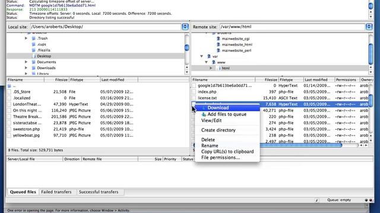Select Desktop folder in local tree
The width and height of the screenshot is (380, 213).
tap(44, 56)
